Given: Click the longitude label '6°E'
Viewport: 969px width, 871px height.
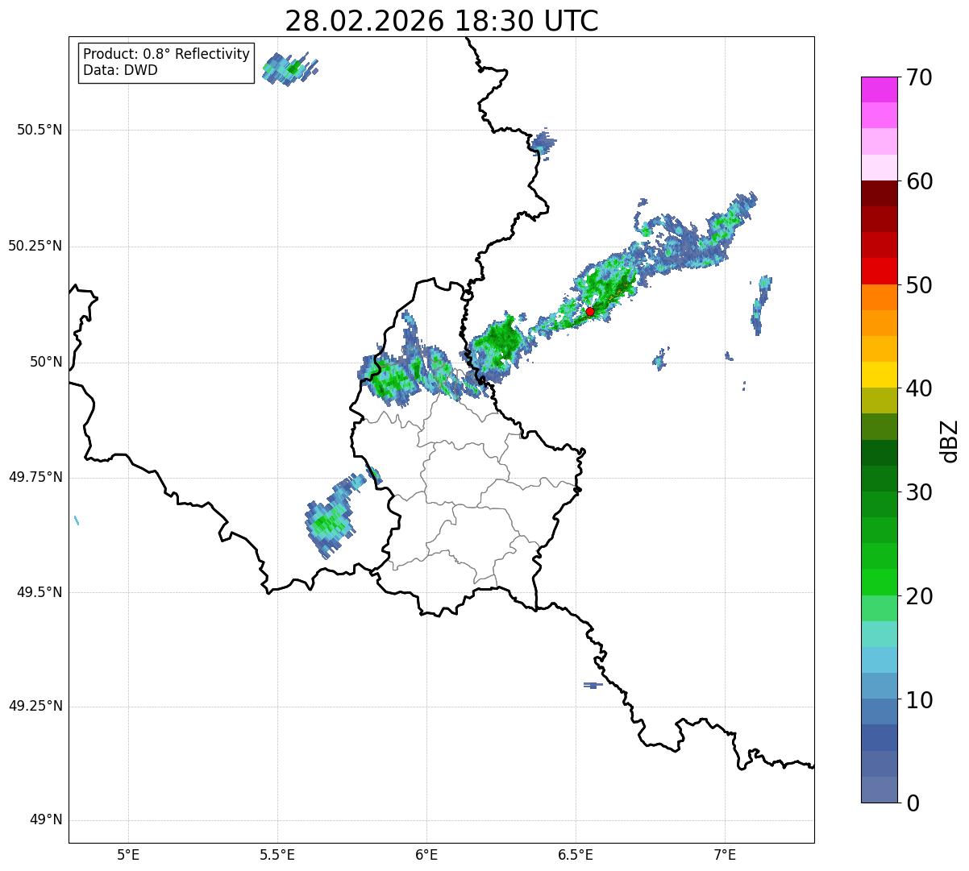Looking at the screenshot, I should tap(426, 855).
